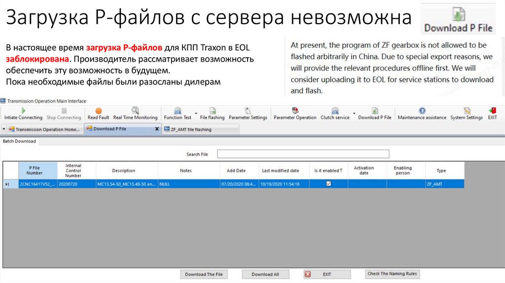Click the Transmission Operation window title icon
Screen dimensions: 505x283
coord(3,101)
